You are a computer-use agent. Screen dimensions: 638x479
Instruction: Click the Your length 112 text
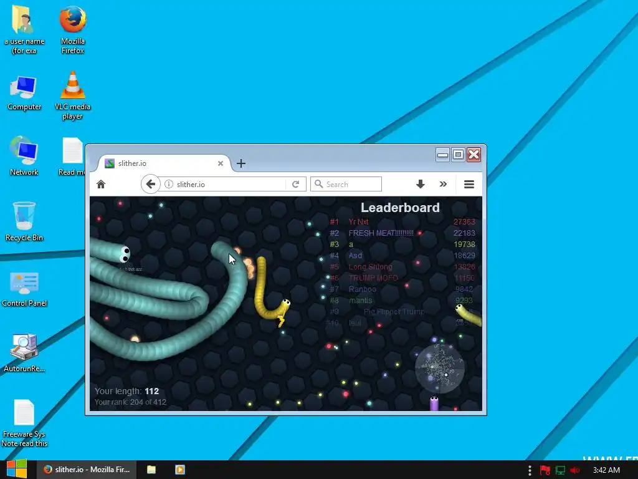pyautogui.click(x=126, y=391)
